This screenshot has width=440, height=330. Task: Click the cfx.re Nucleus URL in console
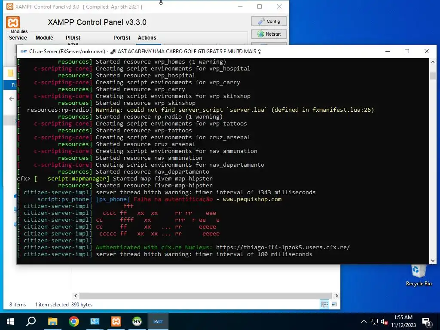click(x=283, y=247)
